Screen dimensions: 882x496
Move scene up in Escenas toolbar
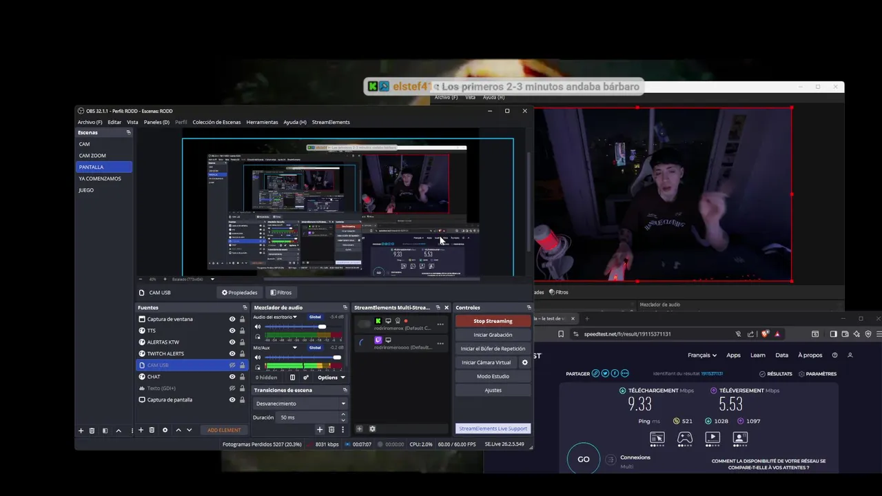point(119,431)
